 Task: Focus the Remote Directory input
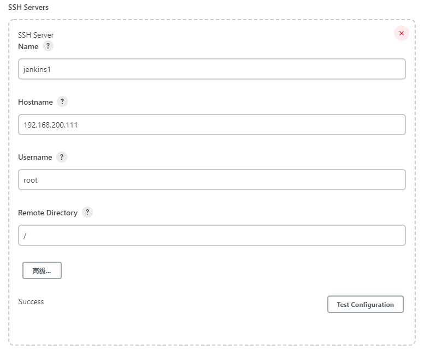pos(212,236)
